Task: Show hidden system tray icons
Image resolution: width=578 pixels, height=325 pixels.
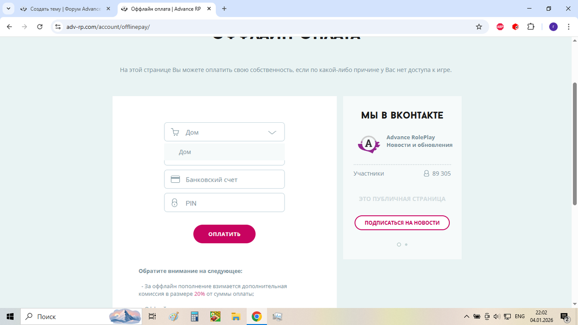Action: (466, 316)
